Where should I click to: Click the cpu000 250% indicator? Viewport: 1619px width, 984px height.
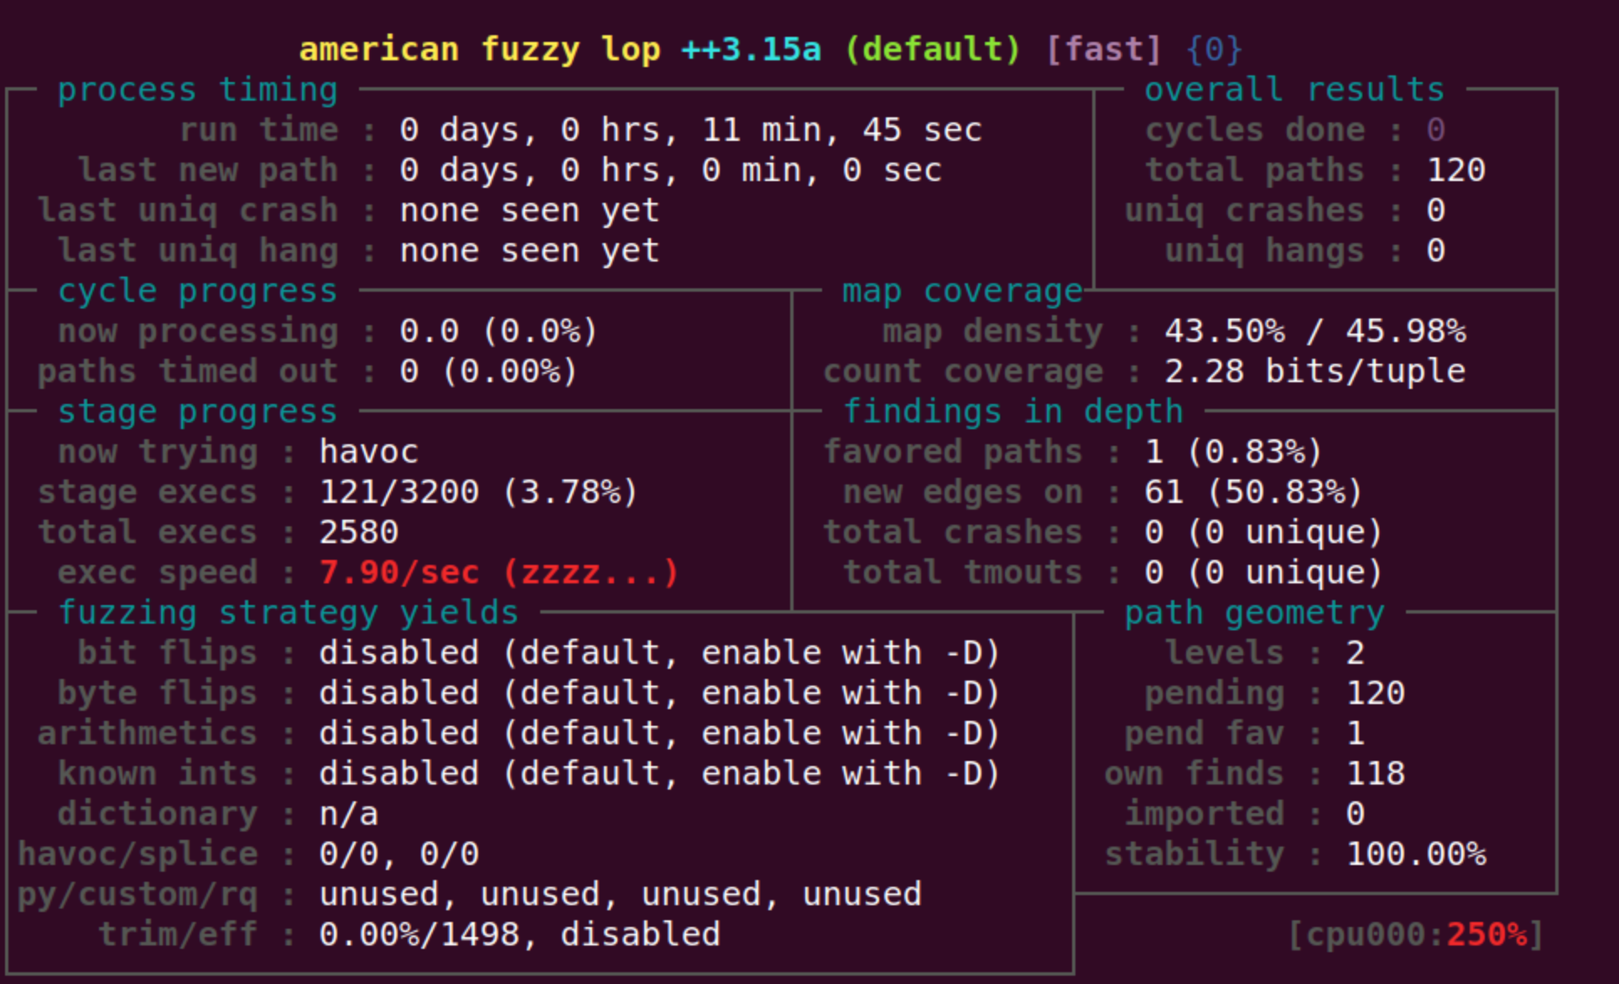(x=1416, y=935)
